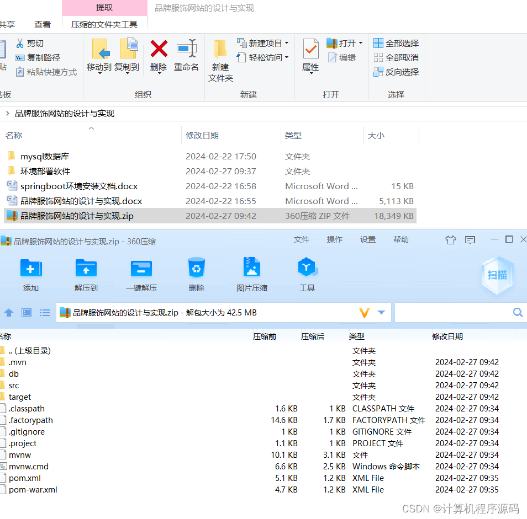Click the 删除 icon inside 360压缩 toolbar

(197, 273)
